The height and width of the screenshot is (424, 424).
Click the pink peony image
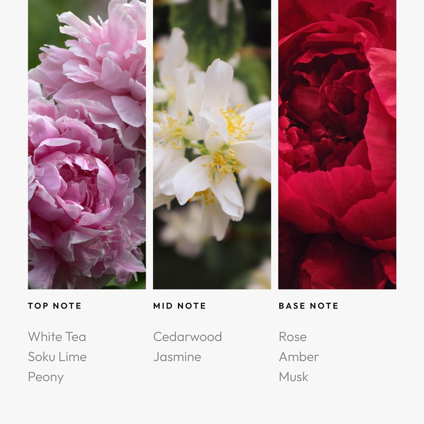point(87,144)
